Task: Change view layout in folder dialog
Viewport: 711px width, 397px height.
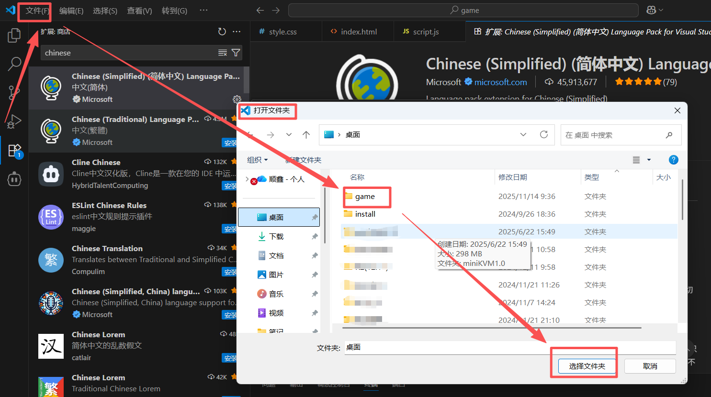Action: 636,160
